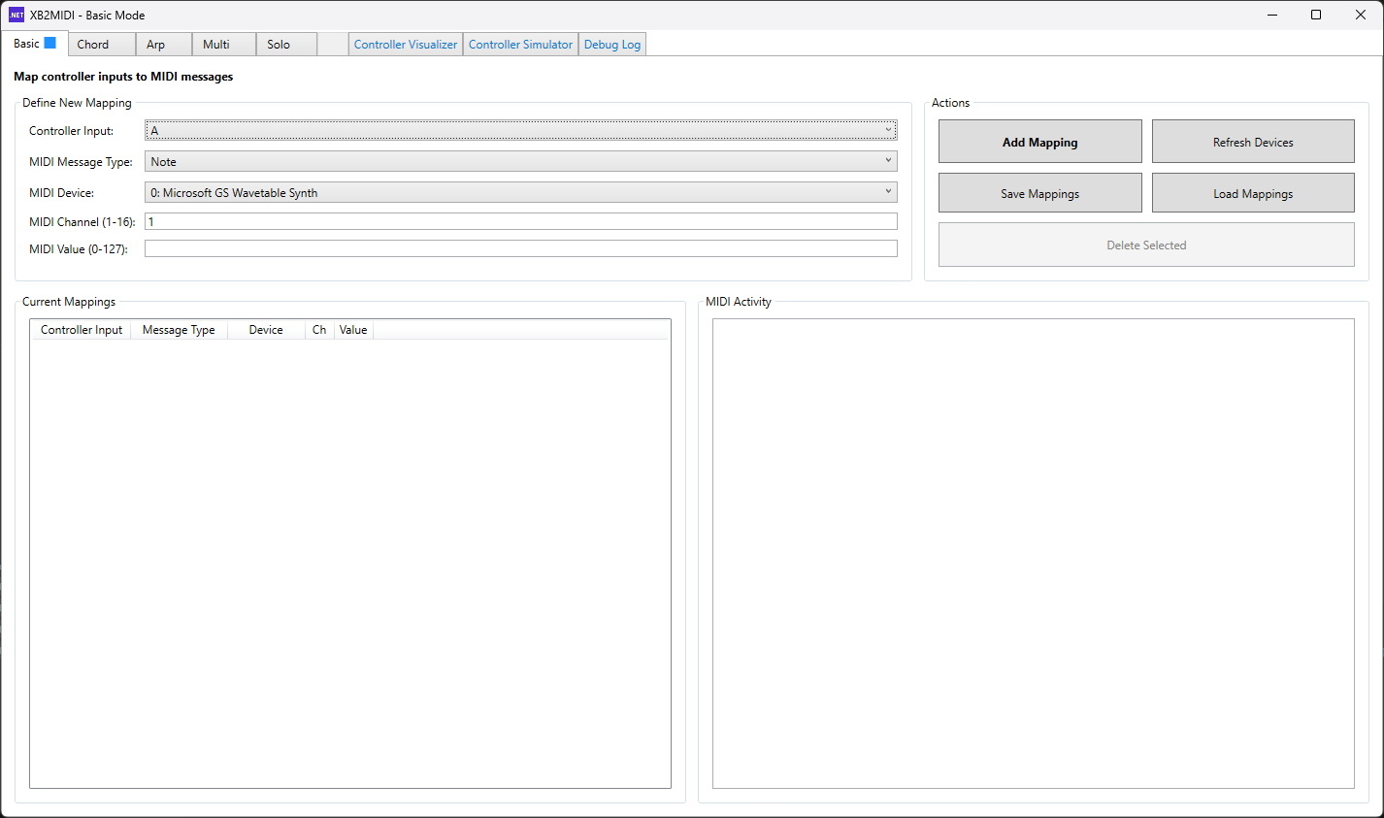
Task: Show the Debug Log tab
Action: [611, 45]
